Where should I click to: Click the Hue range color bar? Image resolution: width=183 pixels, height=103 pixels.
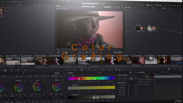point(91,78)
